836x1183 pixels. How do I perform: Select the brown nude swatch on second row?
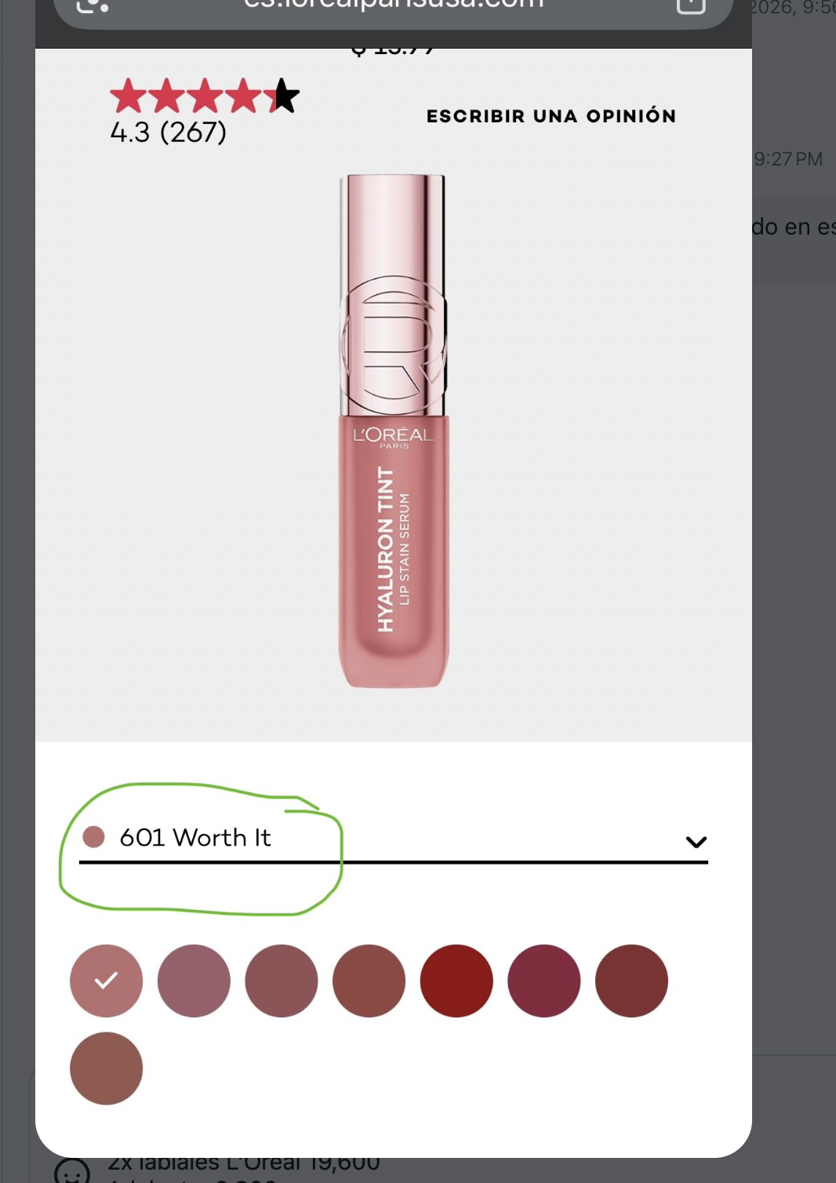coord(107,1068)
